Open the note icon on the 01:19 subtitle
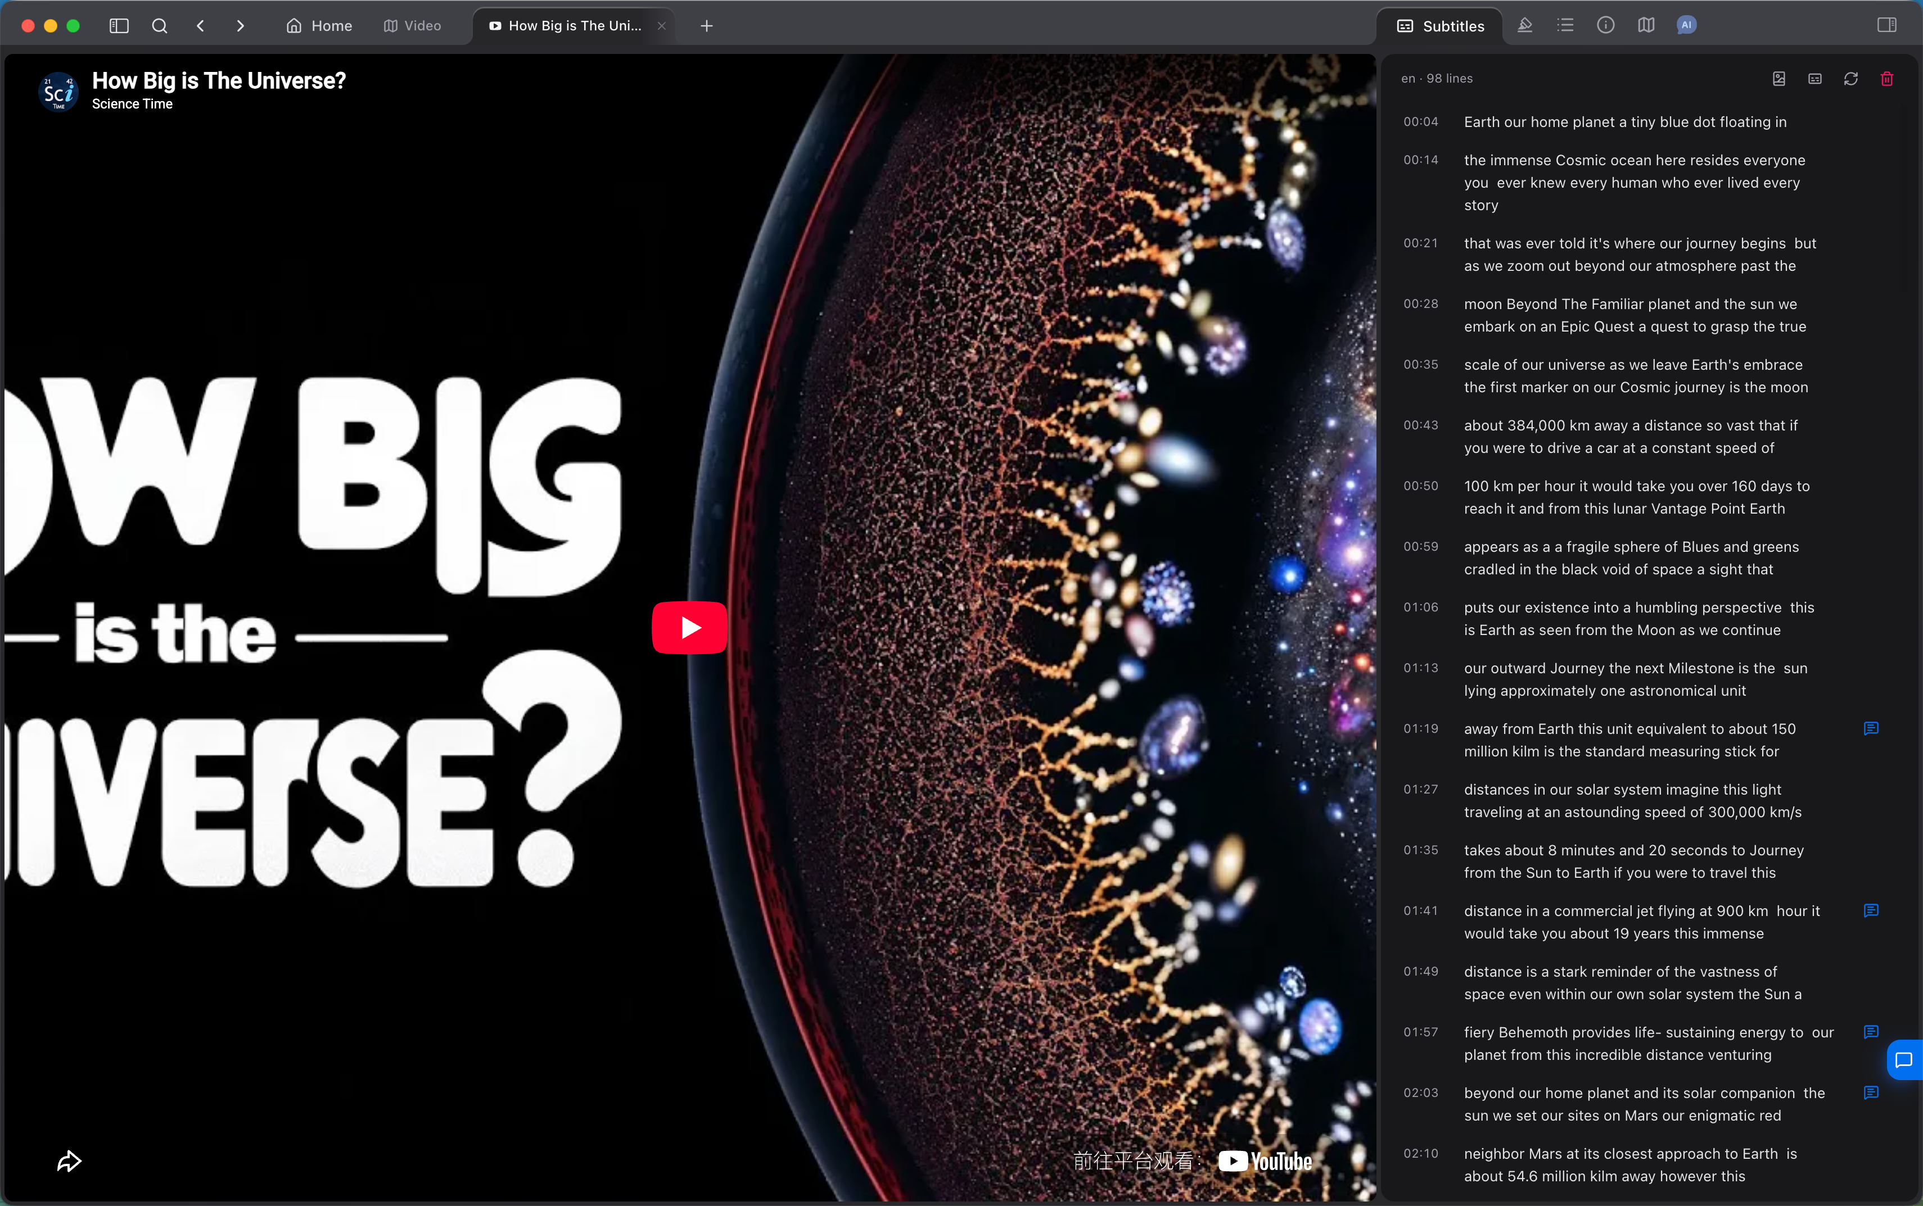The image size is (1923, 1206). click(1871, 728)
